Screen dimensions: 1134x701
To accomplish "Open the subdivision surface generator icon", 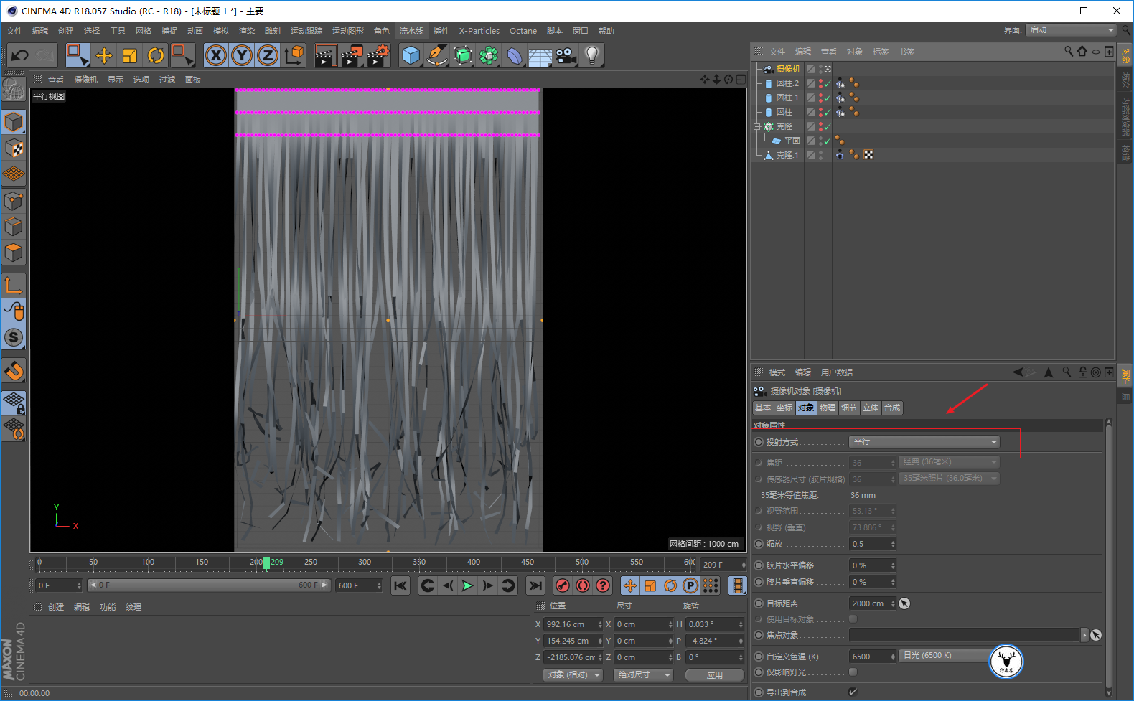I will pyautogui.click(x=463, y=55).
